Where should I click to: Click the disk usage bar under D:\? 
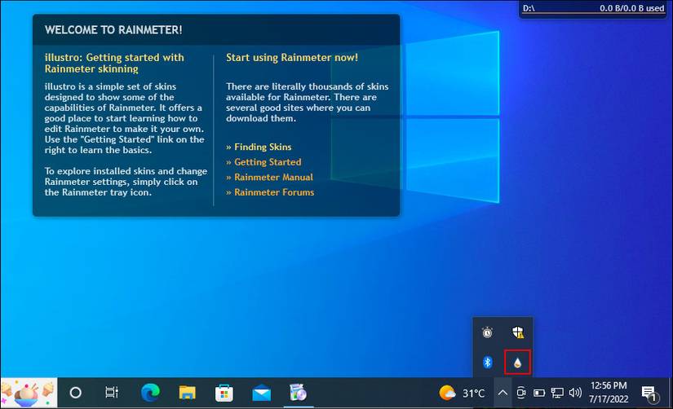[x=593, y=13]
